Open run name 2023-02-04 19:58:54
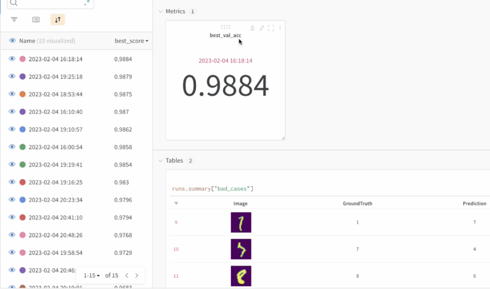 click(56, 253)
